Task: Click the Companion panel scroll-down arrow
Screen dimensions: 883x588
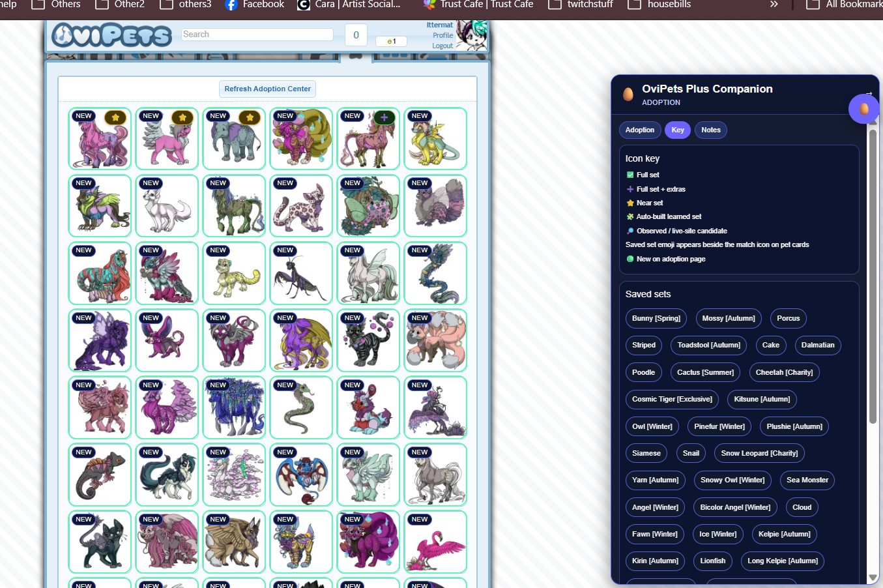Action: coord(873,578)
